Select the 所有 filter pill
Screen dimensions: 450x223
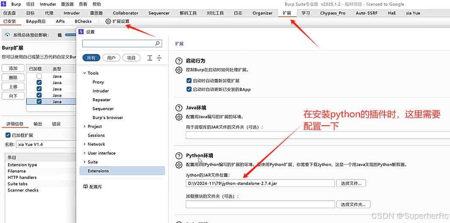91,58
